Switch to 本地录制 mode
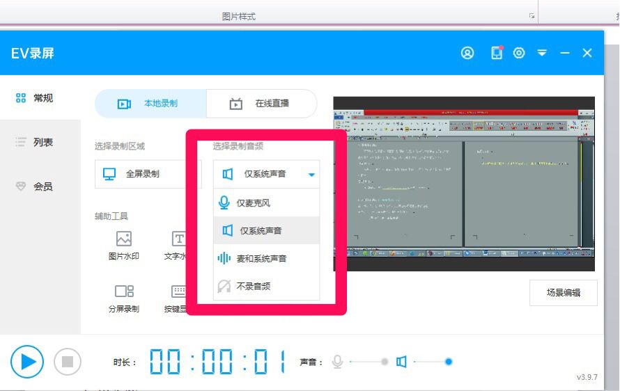Image resolution: width=620 pixels, height=391 pixels. pyautogui.click(x=150, y=104)
